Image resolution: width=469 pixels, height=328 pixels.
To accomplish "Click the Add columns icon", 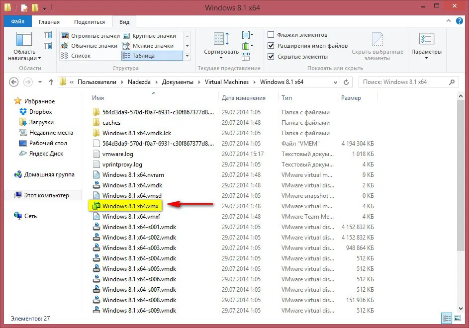I will (x=247, y=46).
